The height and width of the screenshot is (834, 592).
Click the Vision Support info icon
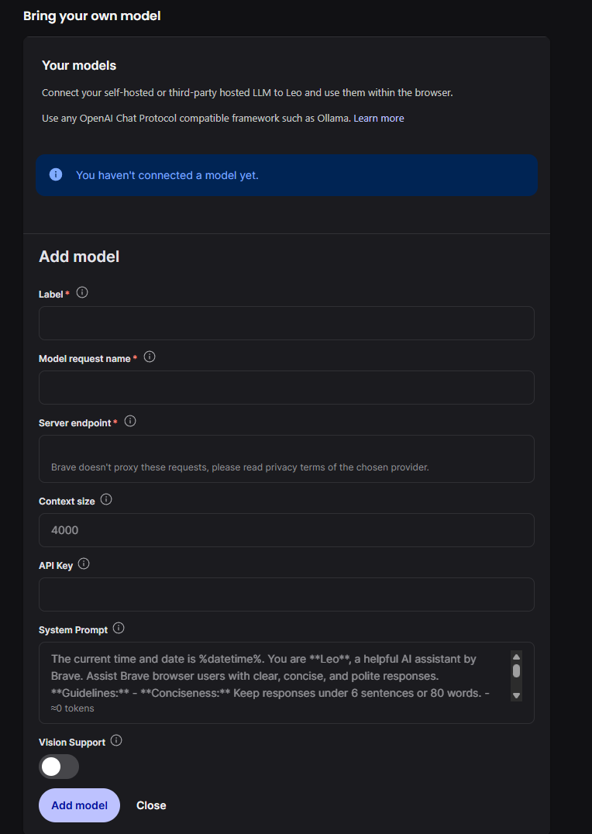coord(116,741)
